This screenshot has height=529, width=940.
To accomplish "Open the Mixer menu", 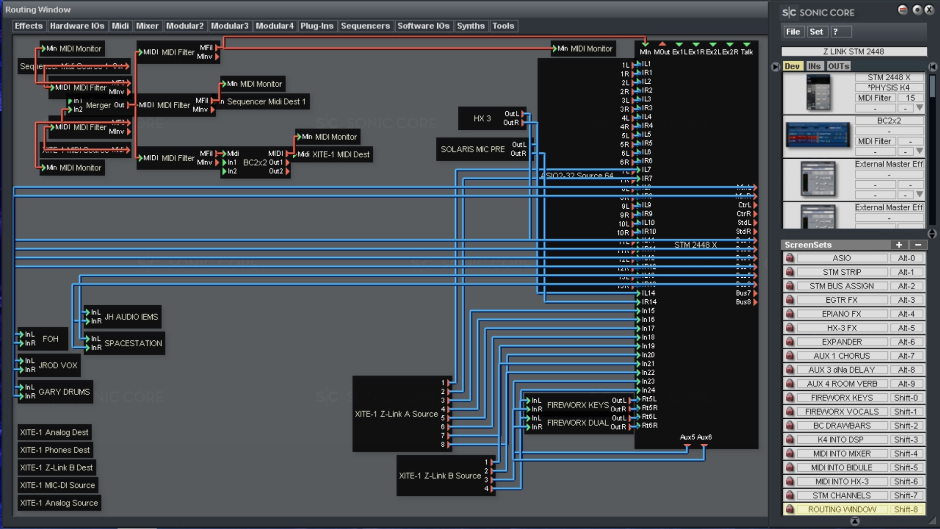I will point(147,26).
